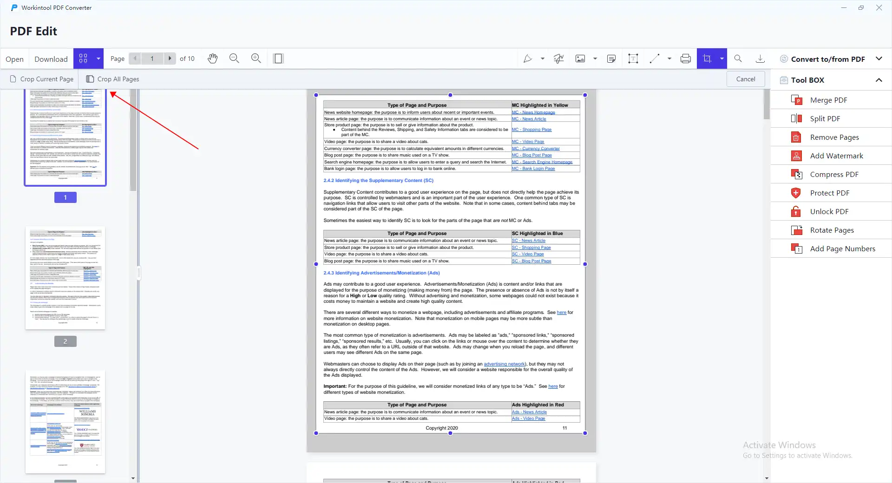Select Merge PDF from Tool BOX
Viewport: 892px width, 483px height.
(828, 100)
